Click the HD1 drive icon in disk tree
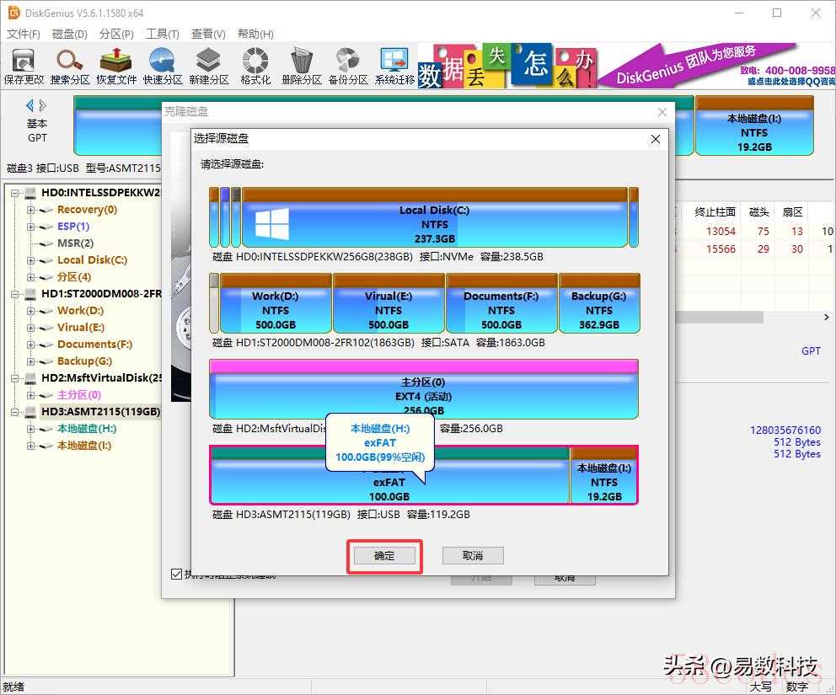 click(x=31, y=294)
